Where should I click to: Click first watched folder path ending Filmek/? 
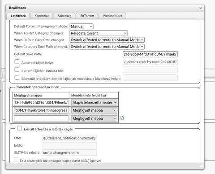pos(41,103)
